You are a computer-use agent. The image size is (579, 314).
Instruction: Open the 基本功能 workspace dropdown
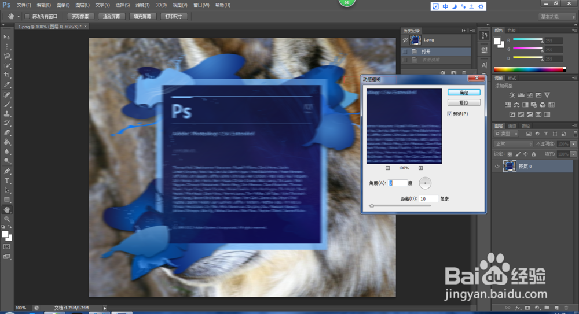(x=557, y=17)
